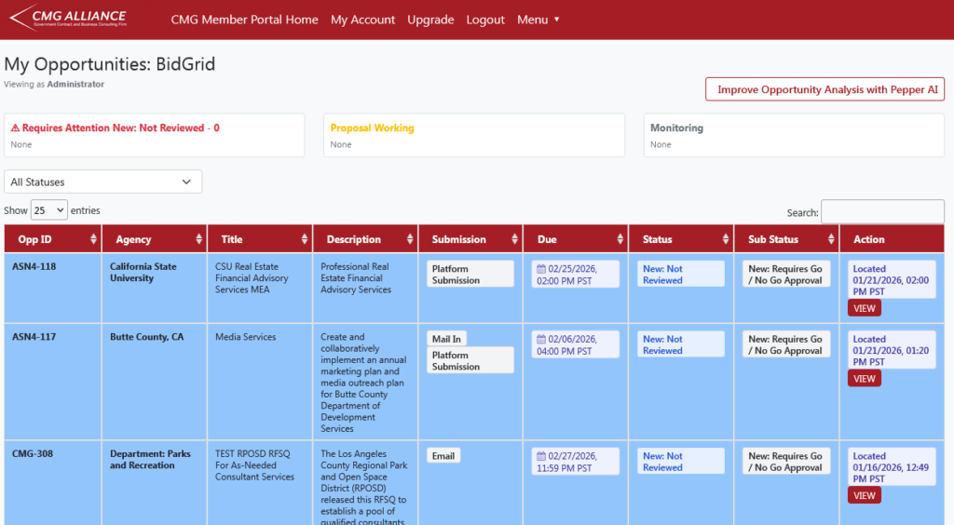Click sort arrows in Title column header

304,239
